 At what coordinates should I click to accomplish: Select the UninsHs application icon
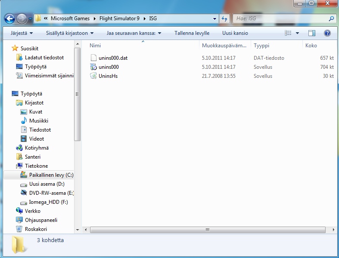(93, 76)
